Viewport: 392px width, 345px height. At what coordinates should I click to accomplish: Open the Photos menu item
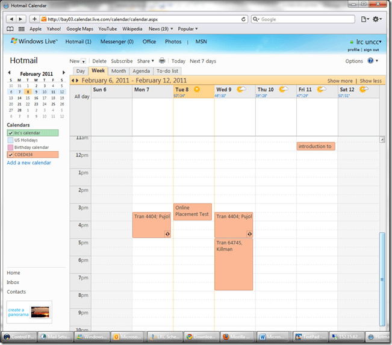(173, 42)
